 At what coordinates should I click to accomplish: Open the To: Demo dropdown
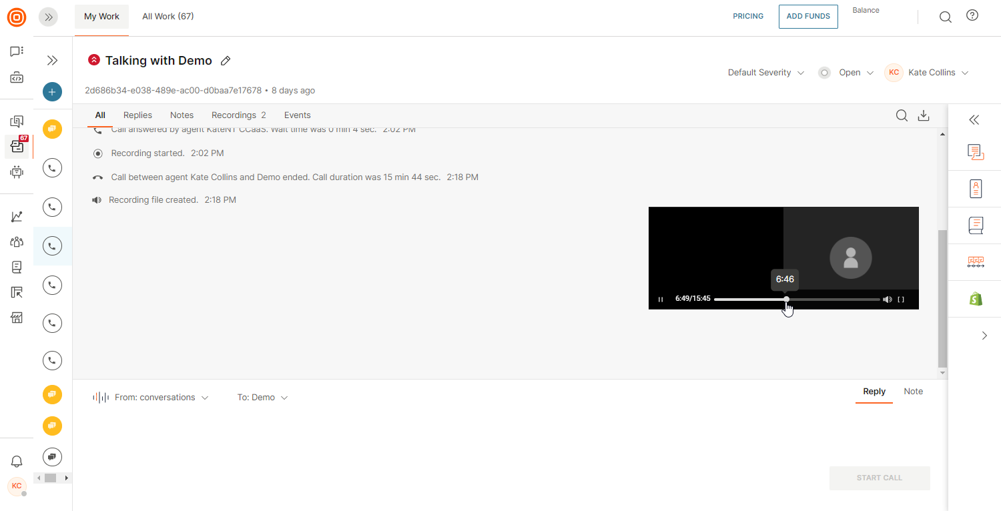pyautogui.click(x=263, y=398)
